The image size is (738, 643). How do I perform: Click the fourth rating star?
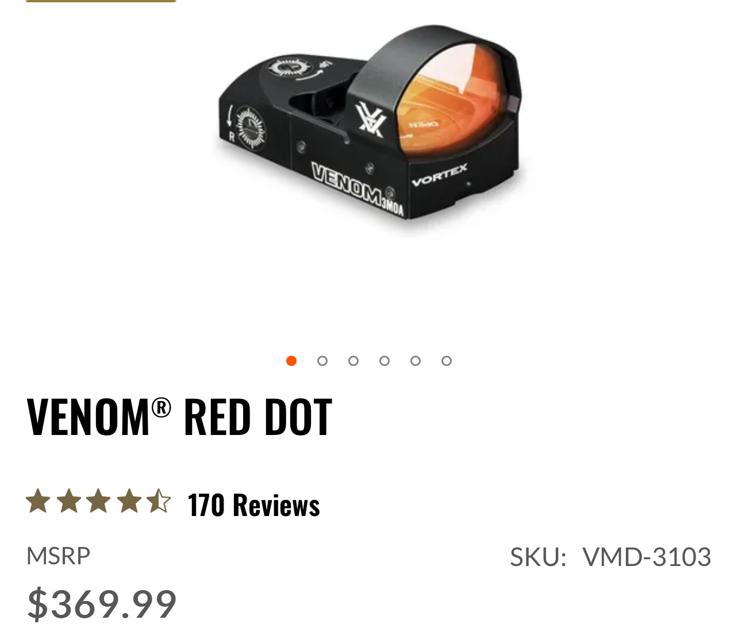tap(129, 501)
